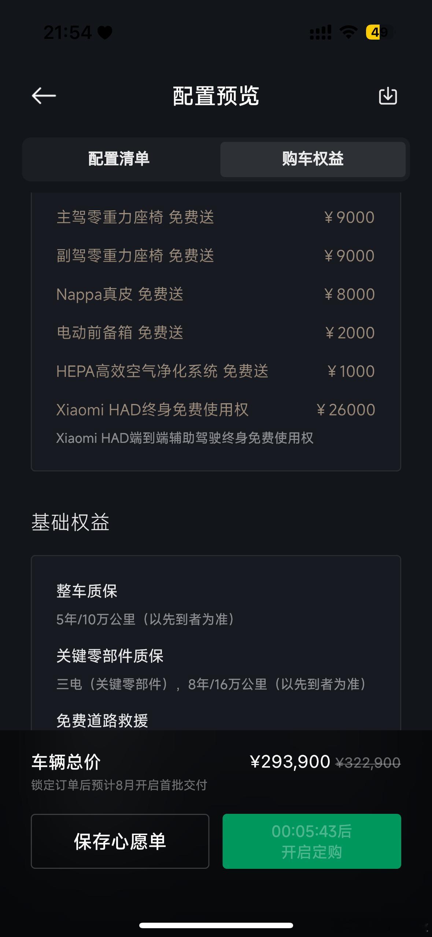
Task: Tap the cellular signal bars icon
Action: [x=321, y=32]
